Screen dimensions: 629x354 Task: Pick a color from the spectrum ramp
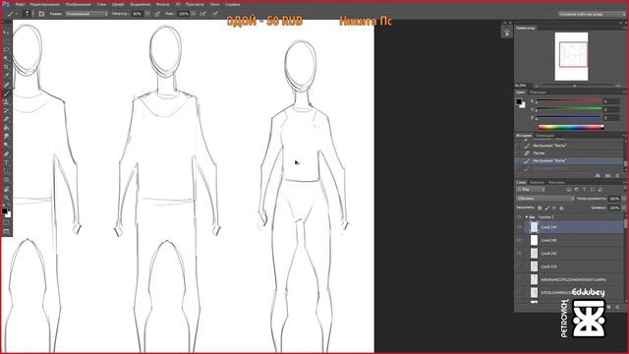[570, 127]
